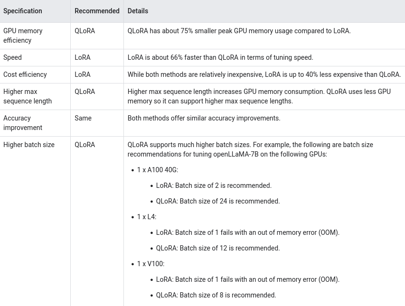Screen dimensions: 405x306
Task: Select the Speed specification cell
Action: [12, 57]
